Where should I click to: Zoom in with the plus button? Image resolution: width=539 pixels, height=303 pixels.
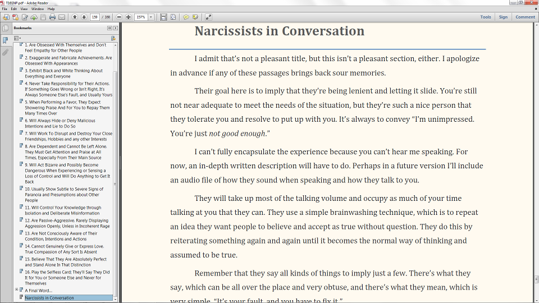point(129,17)
